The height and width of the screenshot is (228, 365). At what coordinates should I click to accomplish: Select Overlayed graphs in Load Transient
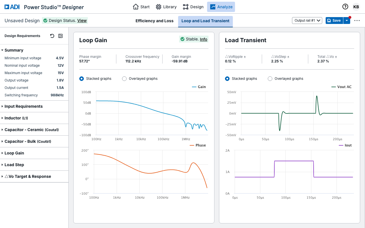[270, 79]
